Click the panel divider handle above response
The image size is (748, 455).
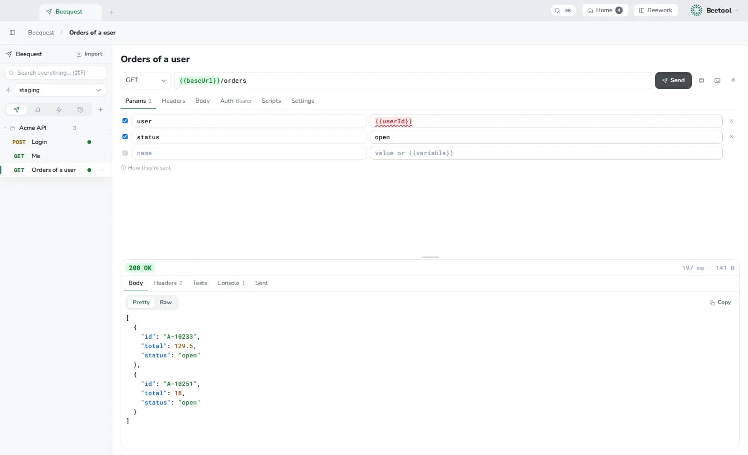point(430,257)
